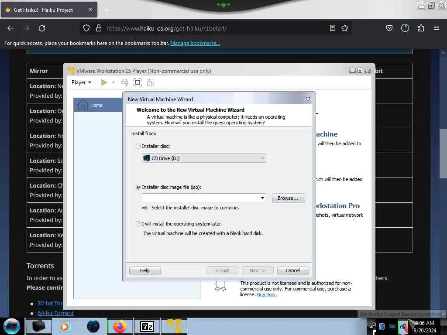
Task: Click the 32-bit Torrent link
Action: pos(50,304)
